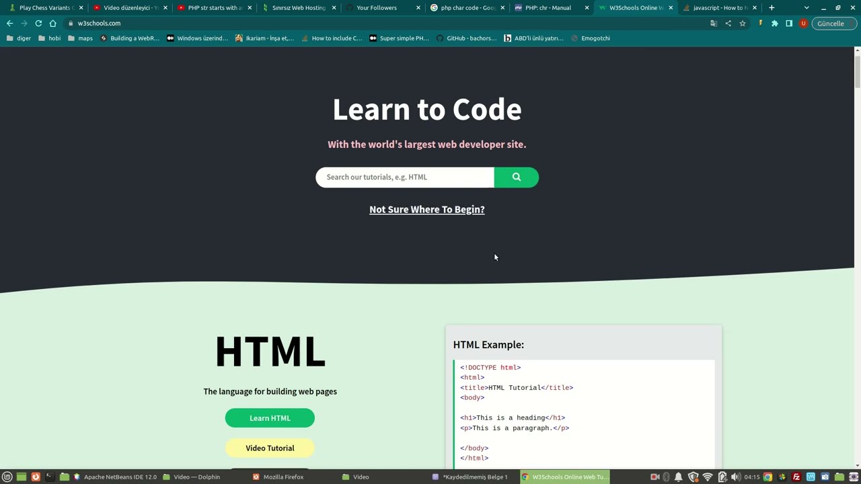Open the share icon in address bar
The width and height of the screenshot is (861, 484).
tap(728, 23)
